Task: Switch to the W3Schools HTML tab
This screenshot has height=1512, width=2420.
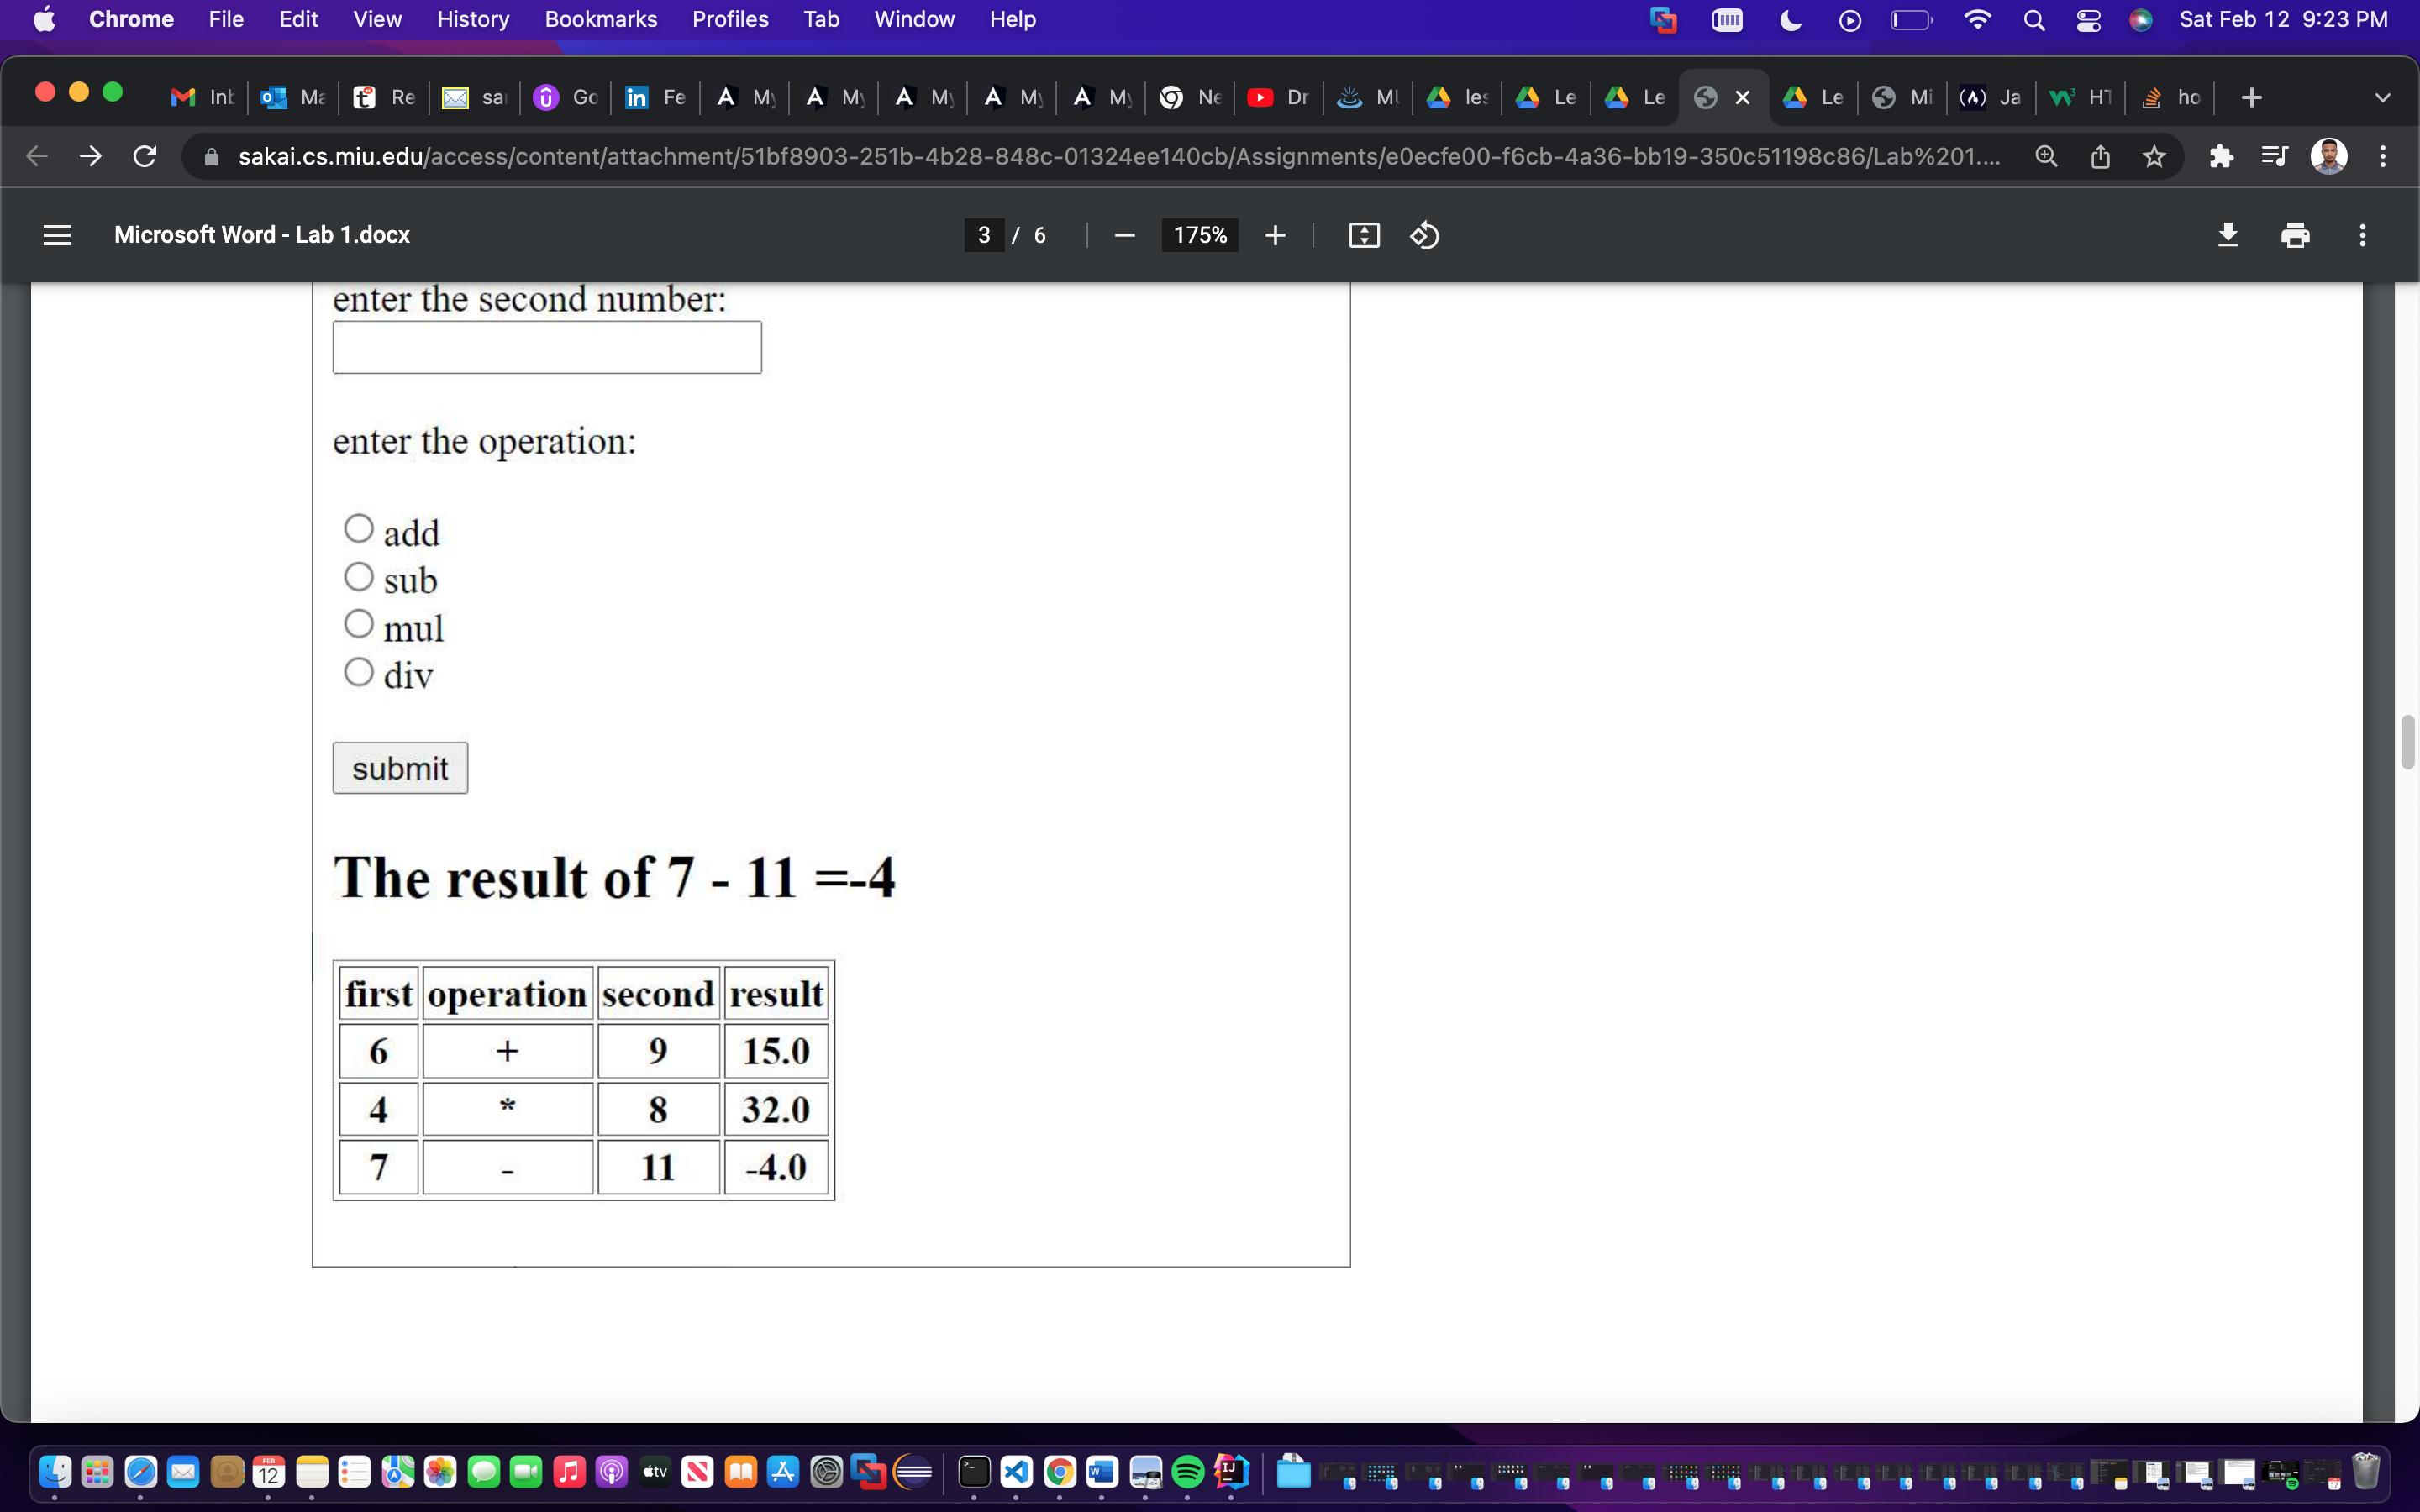Action: click(x=2080, y=97)
